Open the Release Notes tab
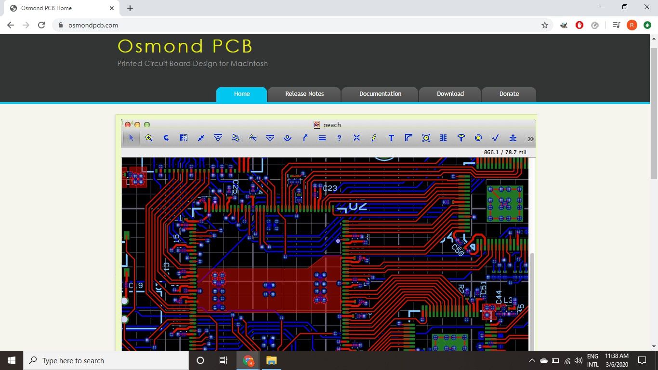 click(304, 94)
